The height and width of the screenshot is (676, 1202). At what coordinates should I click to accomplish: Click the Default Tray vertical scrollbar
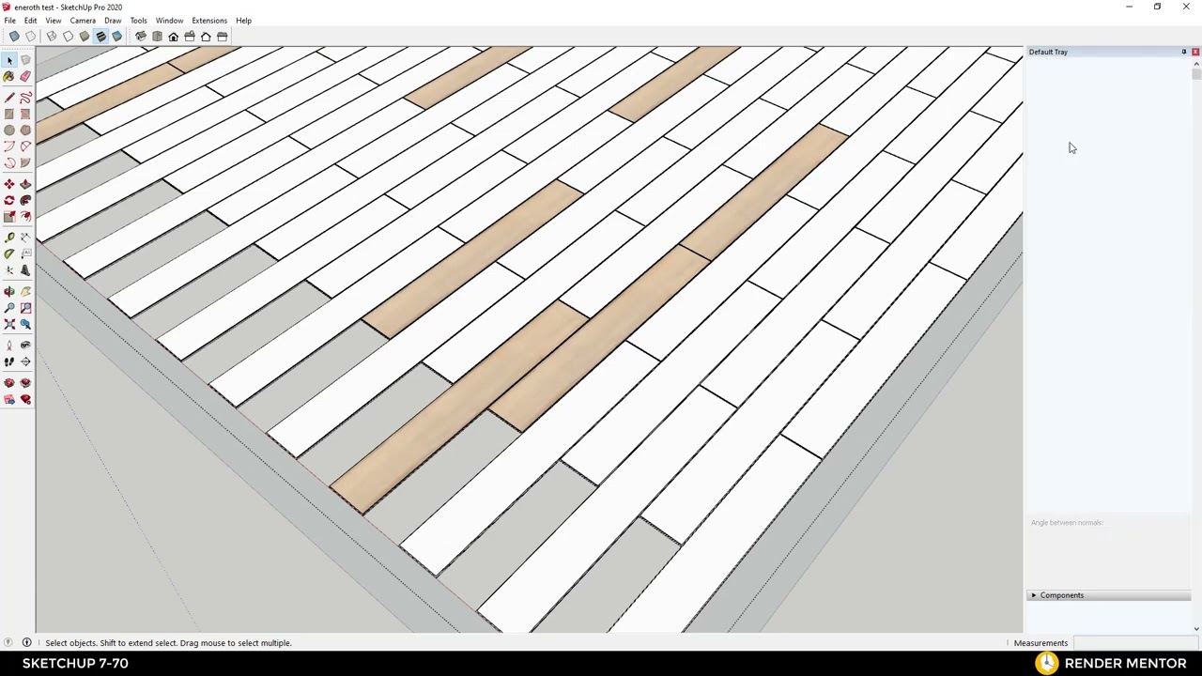pos(1196,347)
